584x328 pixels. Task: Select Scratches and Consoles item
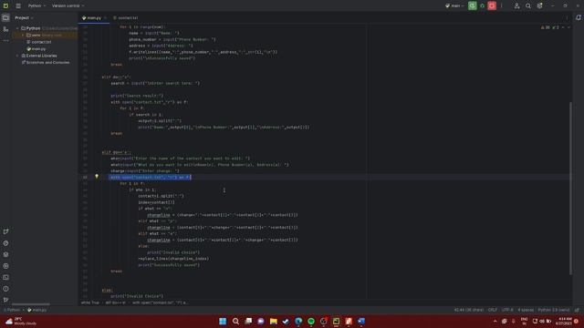click(46, 63)
